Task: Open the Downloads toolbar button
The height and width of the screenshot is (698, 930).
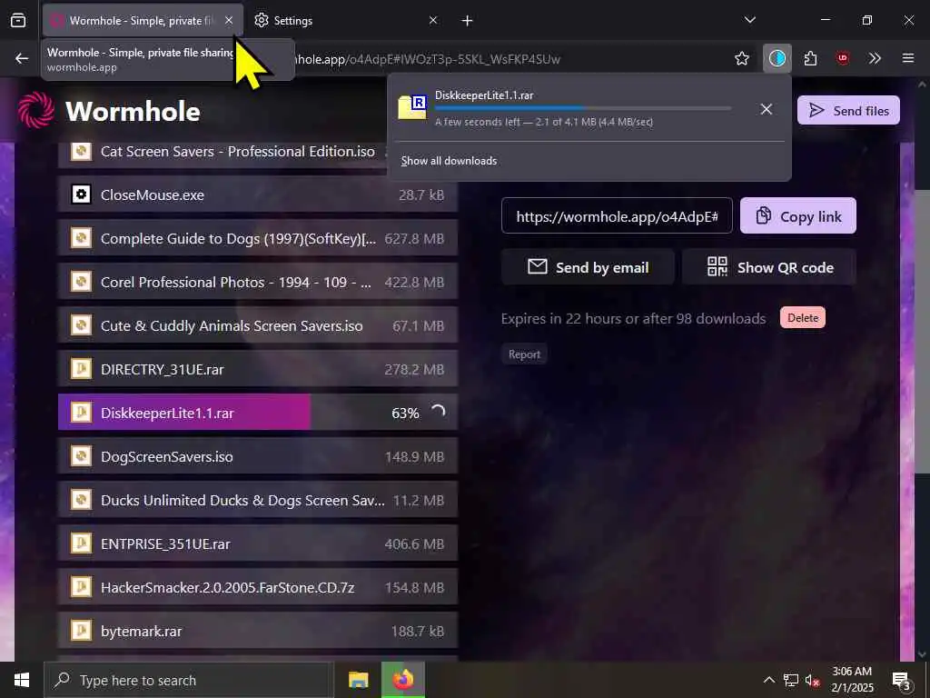Action: click(777, 58)
